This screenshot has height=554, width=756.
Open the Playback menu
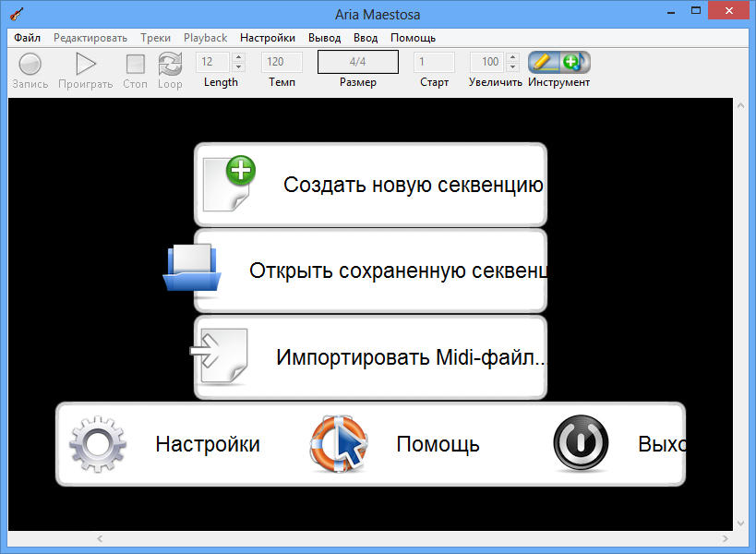206,38
